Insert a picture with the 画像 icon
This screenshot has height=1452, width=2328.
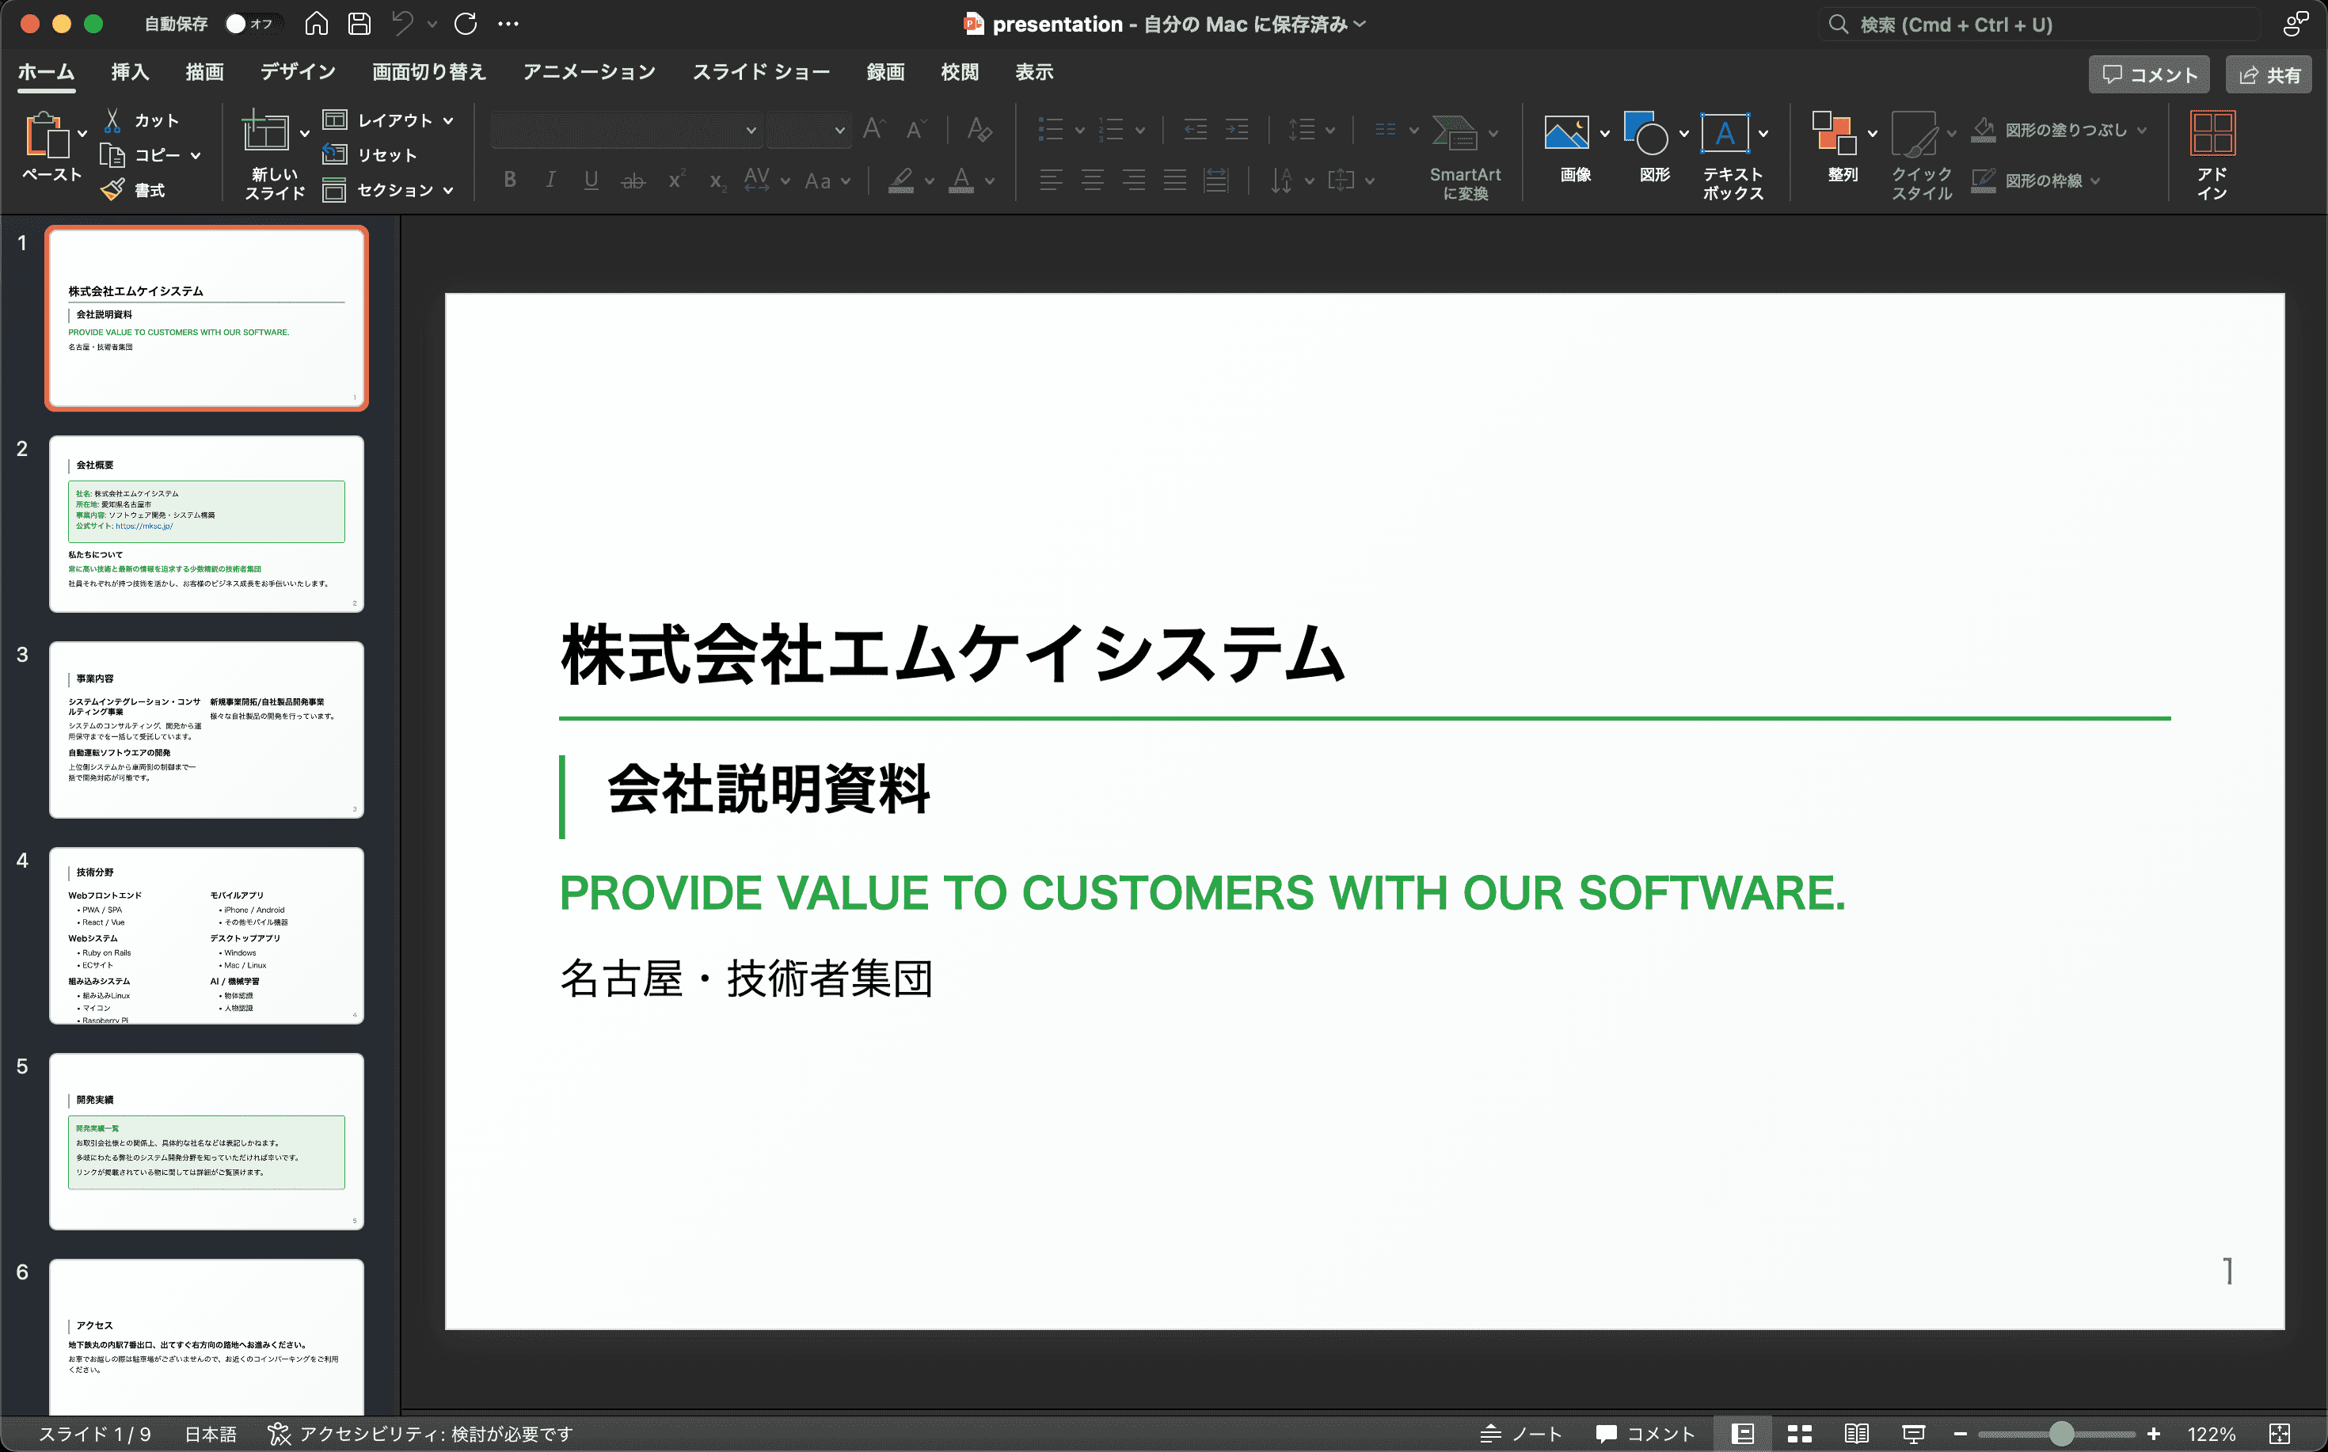tap(1565, 134)
